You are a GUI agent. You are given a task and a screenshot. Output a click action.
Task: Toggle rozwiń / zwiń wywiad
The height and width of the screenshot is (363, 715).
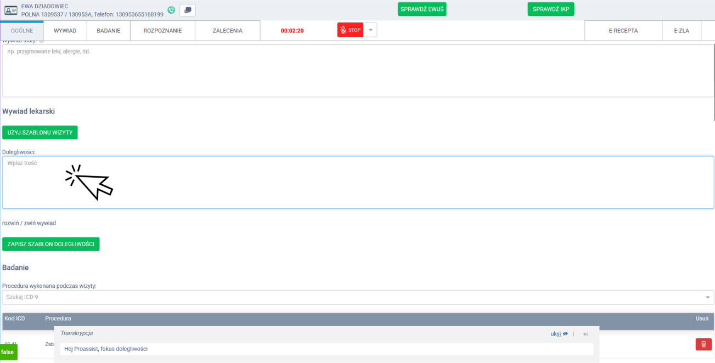(29, 223)
